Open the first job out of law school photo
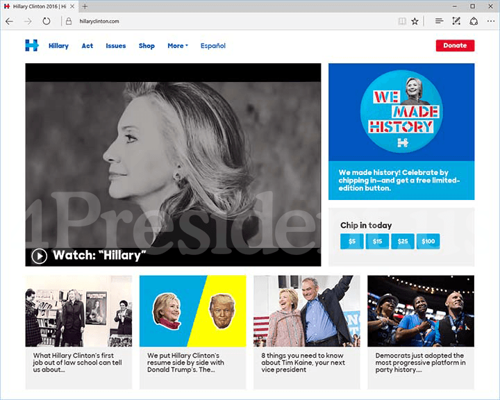The width and height of the screenshot is (500, 400). pos(78,311)
